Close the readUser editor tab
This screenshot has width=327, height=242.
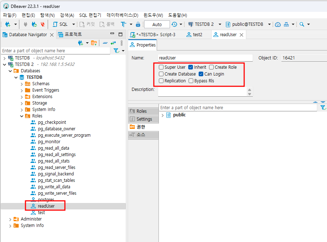(242, 35)
